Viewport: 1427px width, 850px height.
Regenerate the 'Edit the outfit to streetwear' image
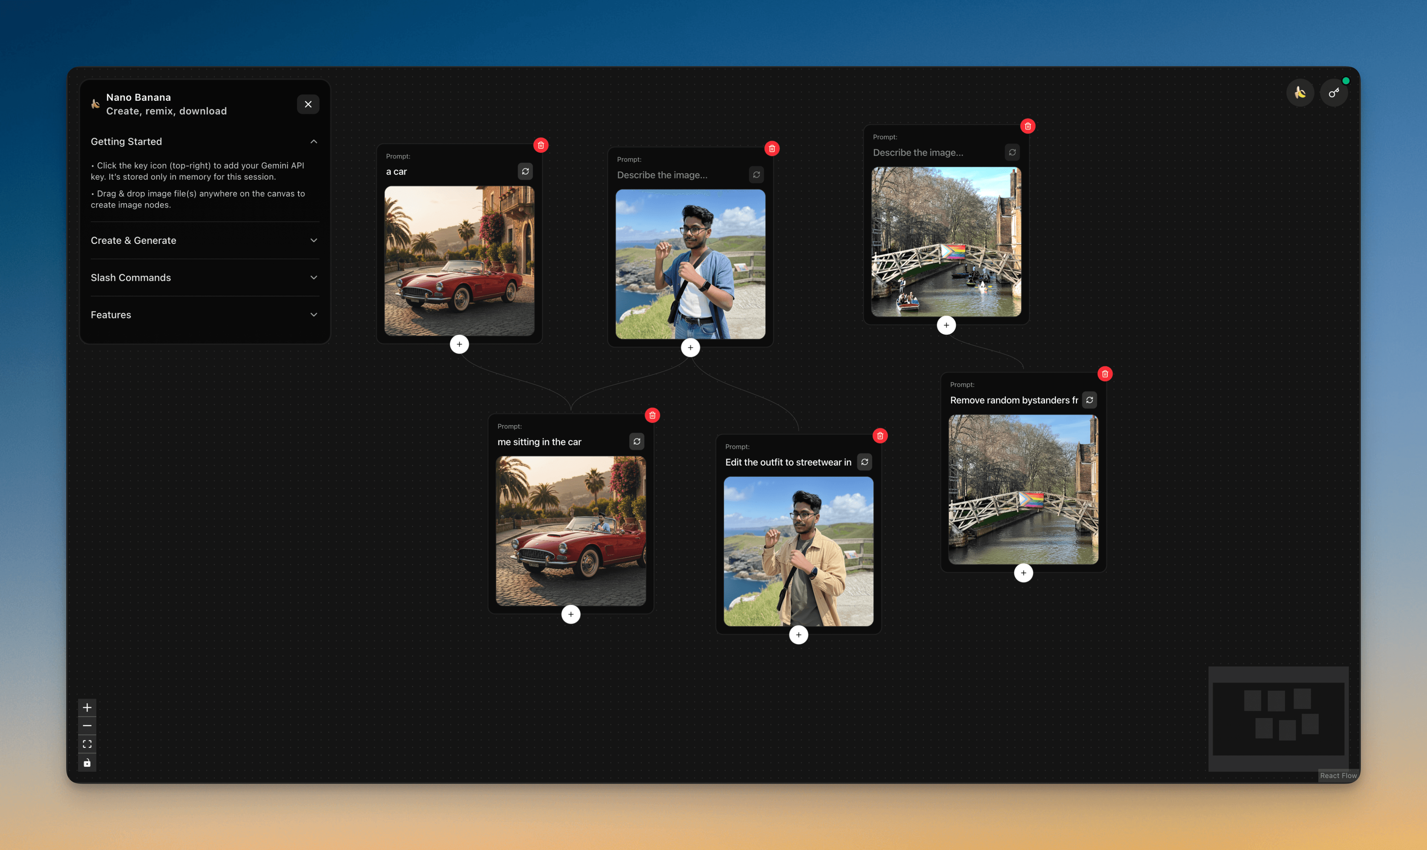(864, 462)
